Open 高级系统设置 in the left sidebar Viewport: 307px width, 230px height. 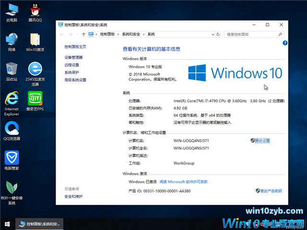tap(75, 80)
